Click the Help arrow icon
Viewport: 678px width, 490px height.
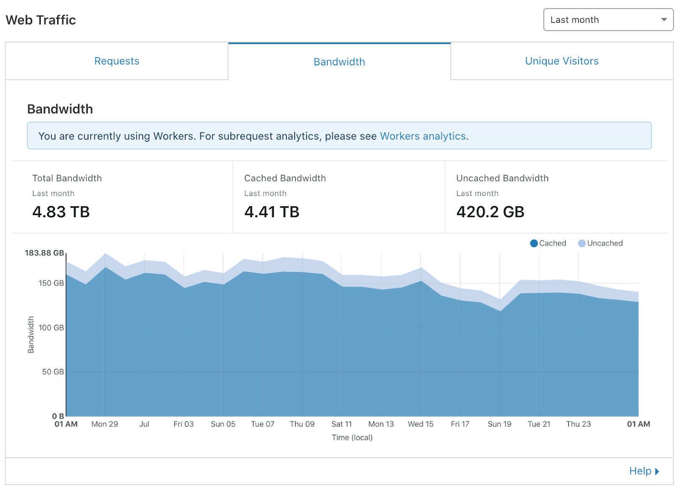[657, 471]
